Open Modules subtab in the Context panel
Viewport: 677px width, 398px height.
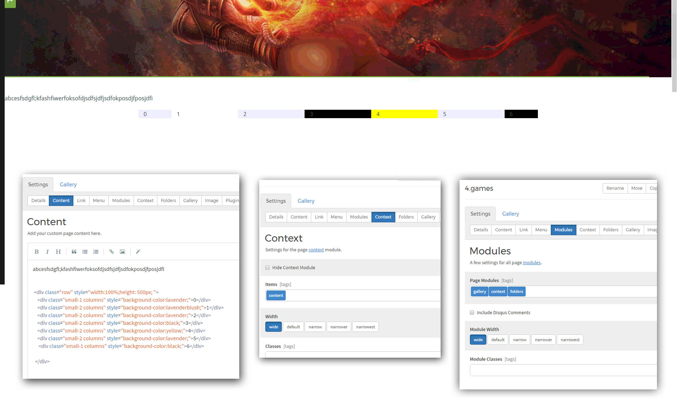[x=359, y=217]
